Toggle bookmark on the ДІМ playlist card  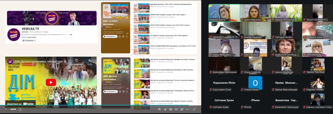click(119, 91)
